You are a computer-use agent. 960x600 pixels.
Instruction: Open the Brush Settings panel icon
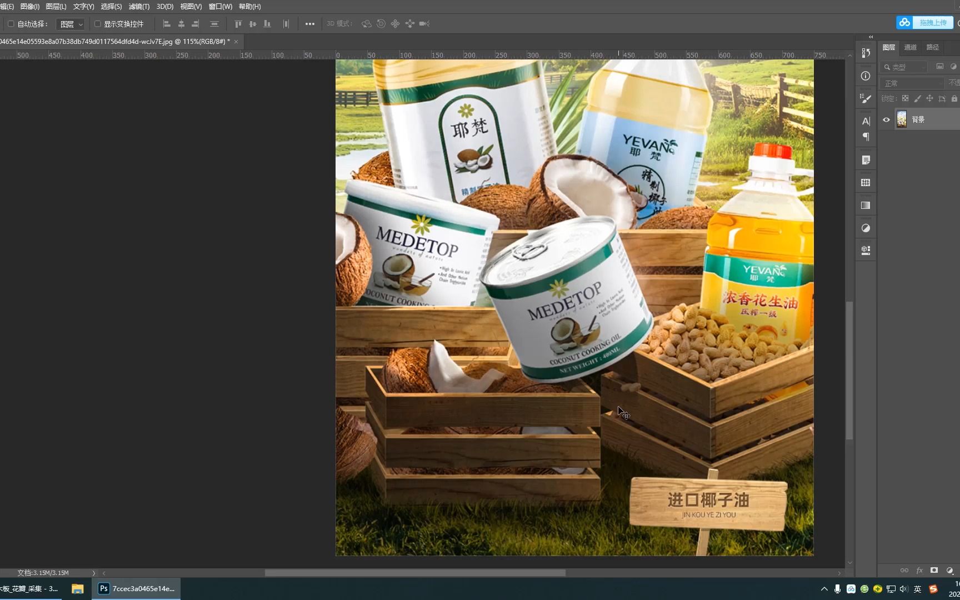tap(866, 98)
